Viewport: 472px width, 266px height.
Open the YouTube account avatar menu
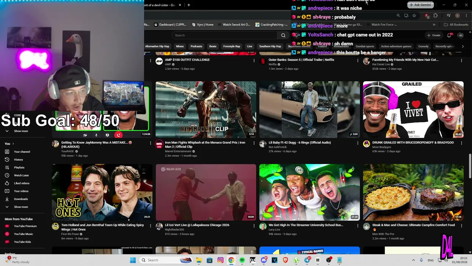[461, 35]
